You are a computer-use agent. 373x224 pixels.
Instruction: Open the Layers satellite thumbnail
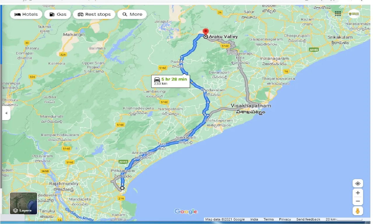[23, 203]
